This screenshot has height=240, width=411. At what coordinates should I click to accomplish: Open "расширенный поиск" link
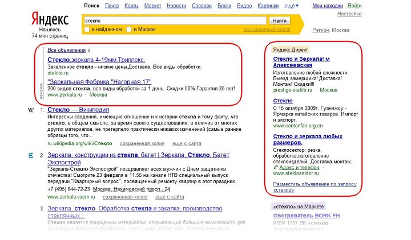click(267, 30)
